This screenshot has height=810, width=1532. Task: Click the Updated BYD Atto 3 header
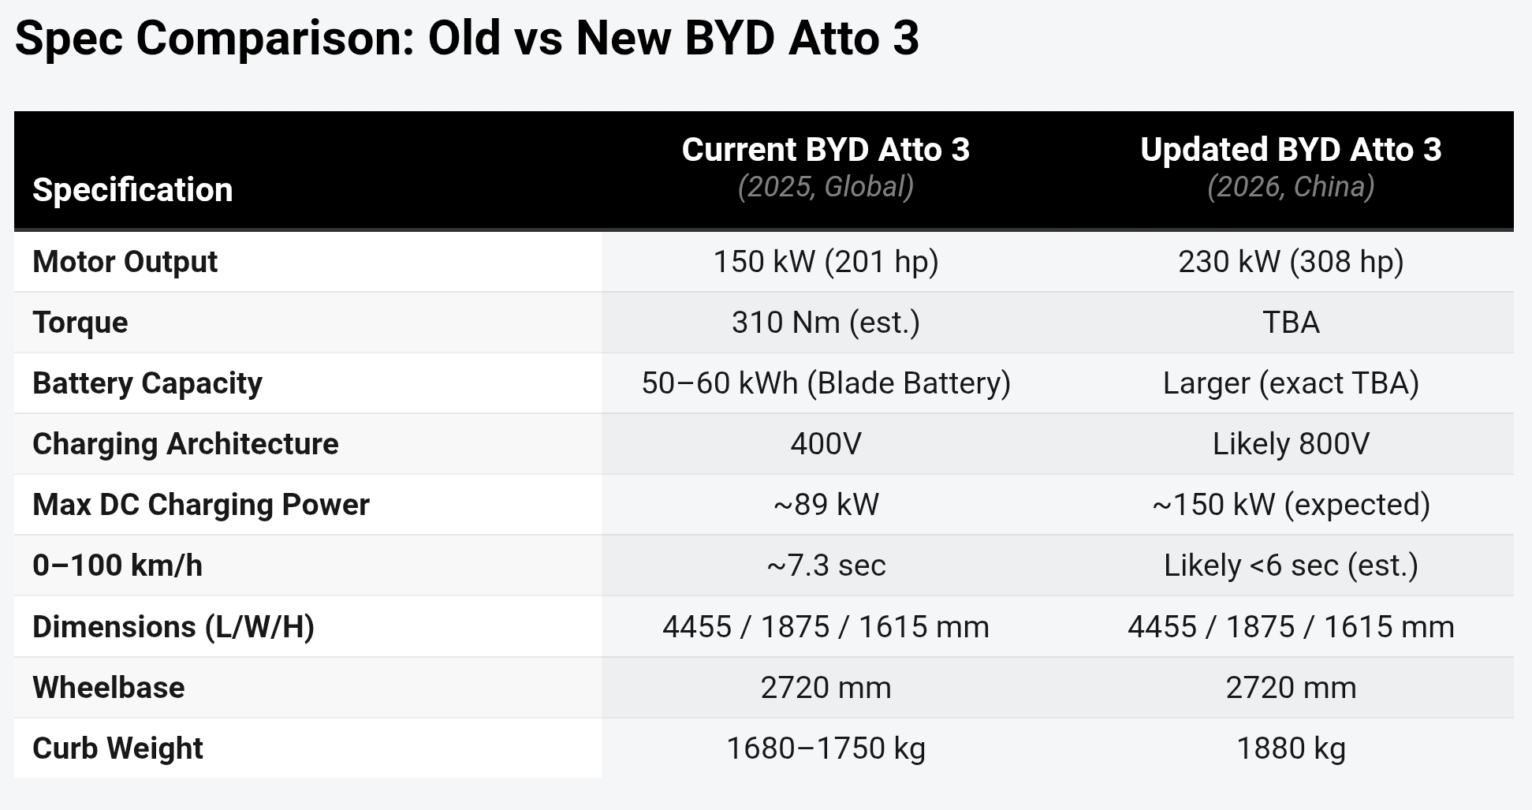1291,150
